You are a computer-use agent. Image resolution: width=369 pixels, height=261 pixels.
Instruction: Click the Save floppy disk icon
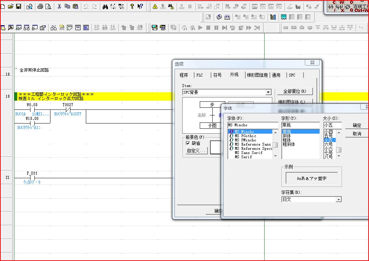[x=19, y=6]
